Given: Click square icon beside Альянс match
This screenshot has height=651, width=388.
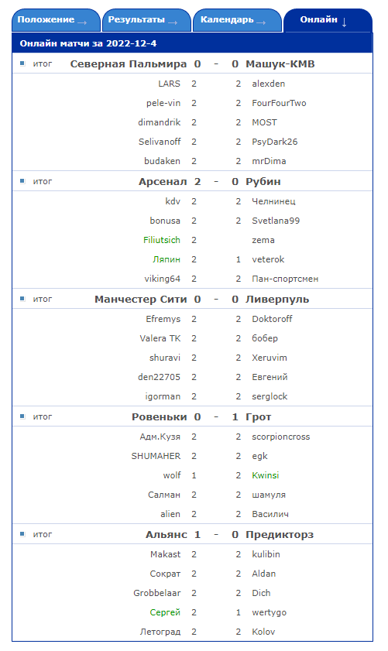Looking at the screenshot, I should (22, 534).
